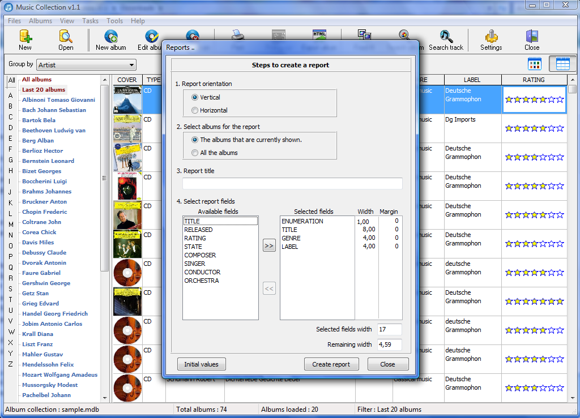This screenshot has height=418, width=580.
Task: Choose All the albums option
Action: 195,153
